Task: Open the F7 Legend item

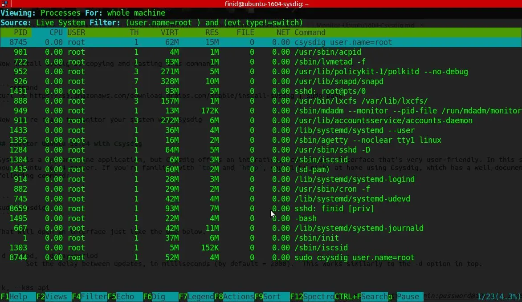Action: pyautogui.click(x=196, y=297)
